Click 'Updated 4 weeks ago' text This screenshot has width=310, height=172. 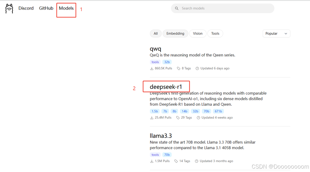[x=217, y=117]
